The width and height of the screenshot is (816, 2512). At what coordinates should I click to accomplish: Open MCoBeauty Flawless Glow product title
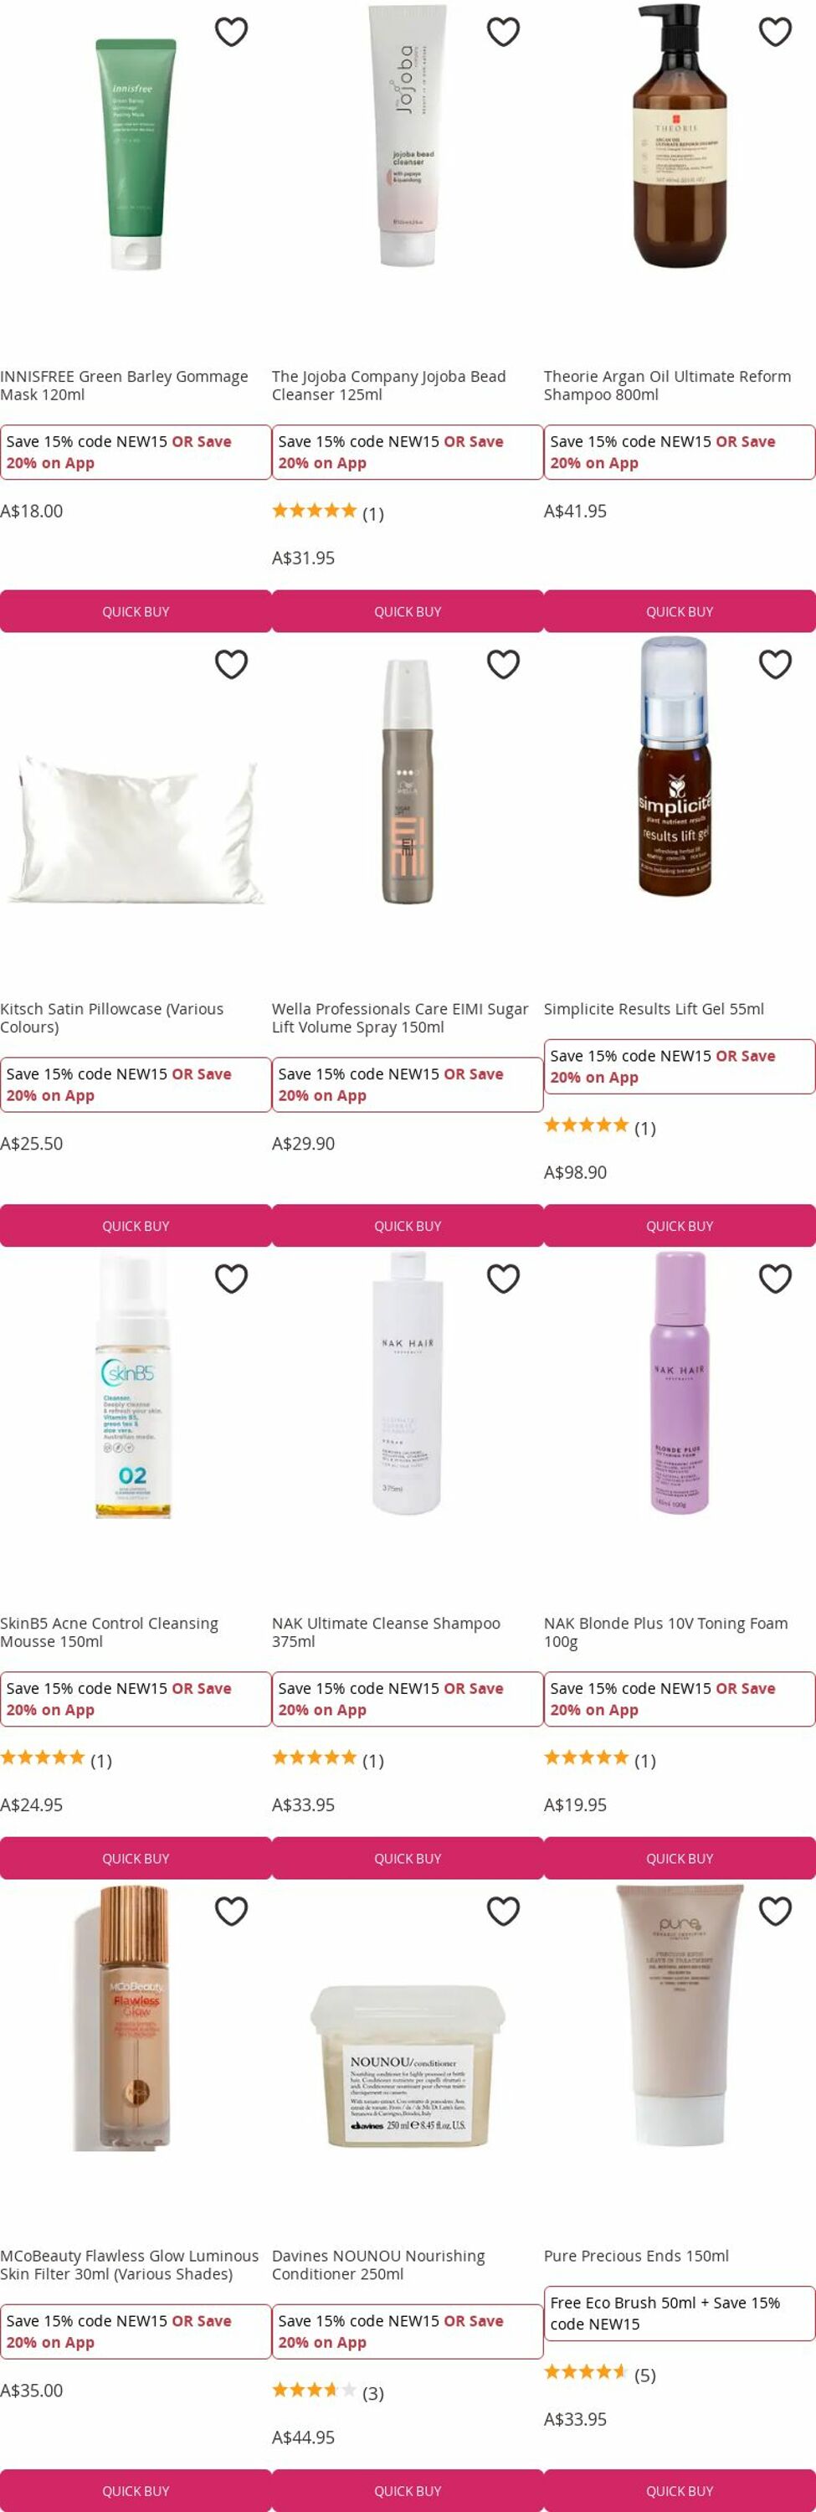[x=130, y=2264]
